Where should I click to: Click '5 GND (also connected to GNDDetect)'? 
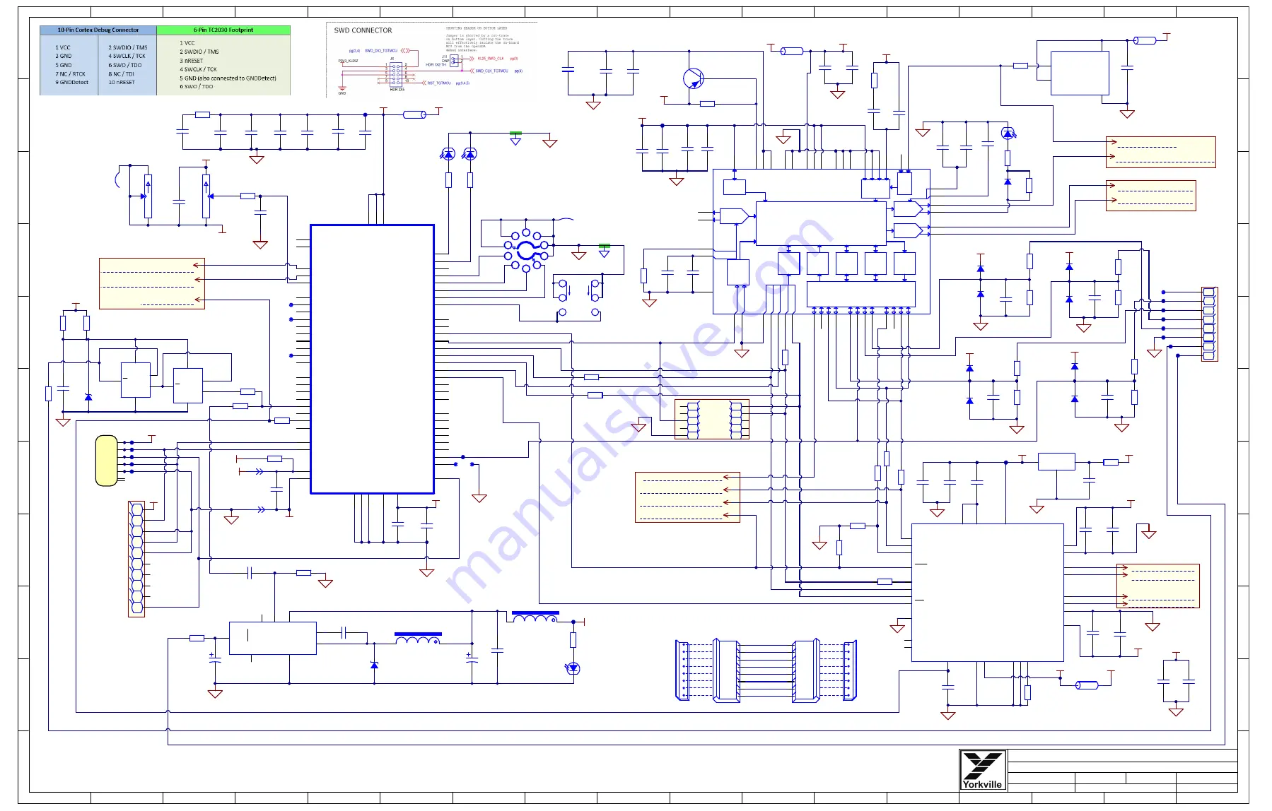[x=228, y=78]
